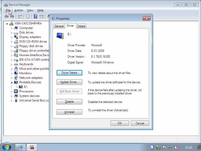Expand the Computer tree node
The image size is (201, 151).
(x=12, y=28)
